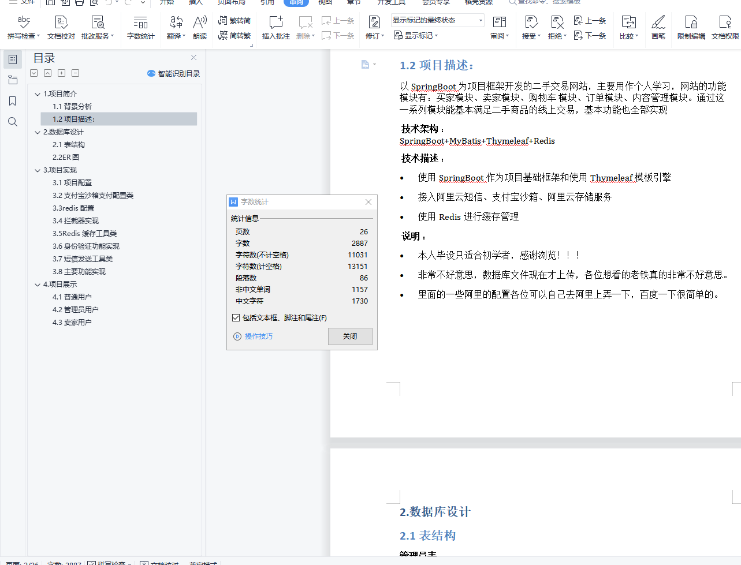Image resolution: width=741 pixels, height=565 pixels.
Task: Start 朗读 read-aloud
Action: pyautogui.click(x=200, y=27)
